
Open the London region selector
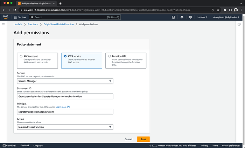202,17
